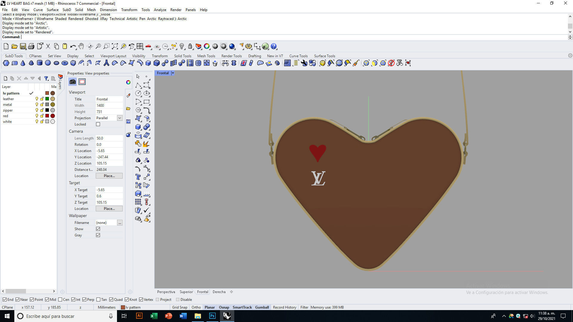The image size is (573, 322).
Task: Toggle the Locked viewport checkbox
Action: pos(98,124)
